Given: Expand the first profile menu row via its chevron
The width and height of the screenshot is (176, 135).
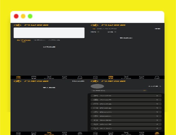Looking at the screenshot, I should click(157, 96).
